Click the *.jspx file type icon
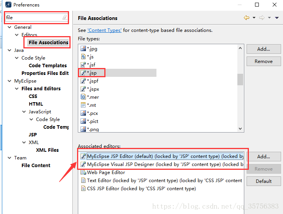 83,89
